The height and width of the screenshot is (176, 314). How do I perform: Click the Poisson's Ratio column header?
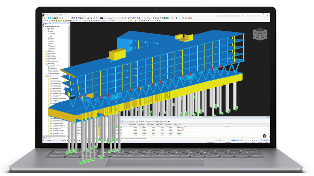[x=151, y=125]
